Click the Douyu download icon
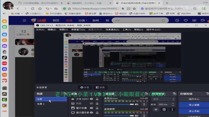Screen dimensions: 209x117 point(194,20)
